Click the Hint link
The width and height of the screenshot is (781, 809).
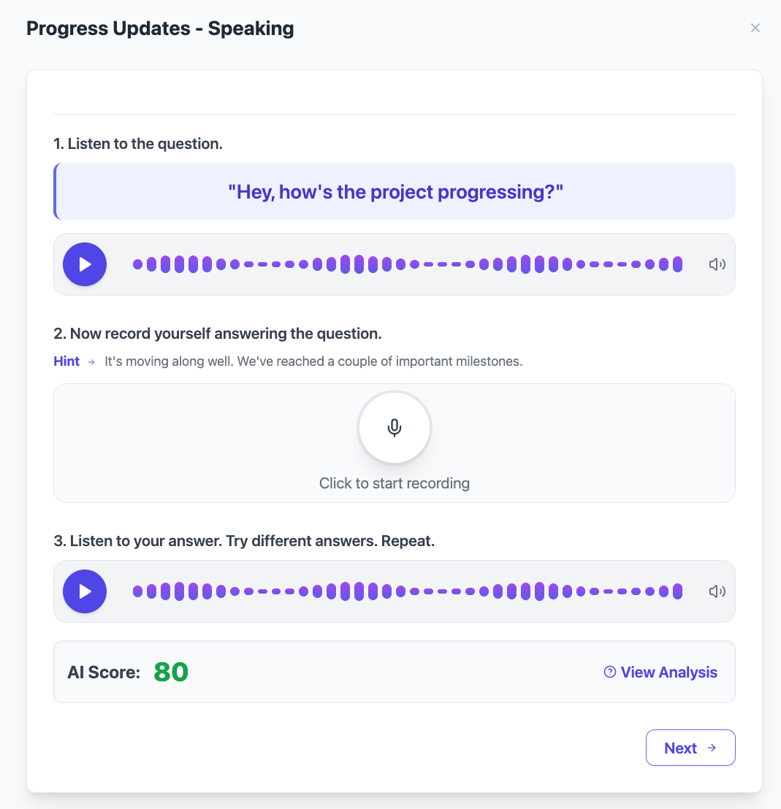(x=66, y=361)
